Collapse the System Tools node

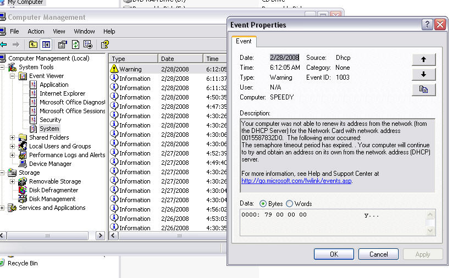click(x=2, y=67)
